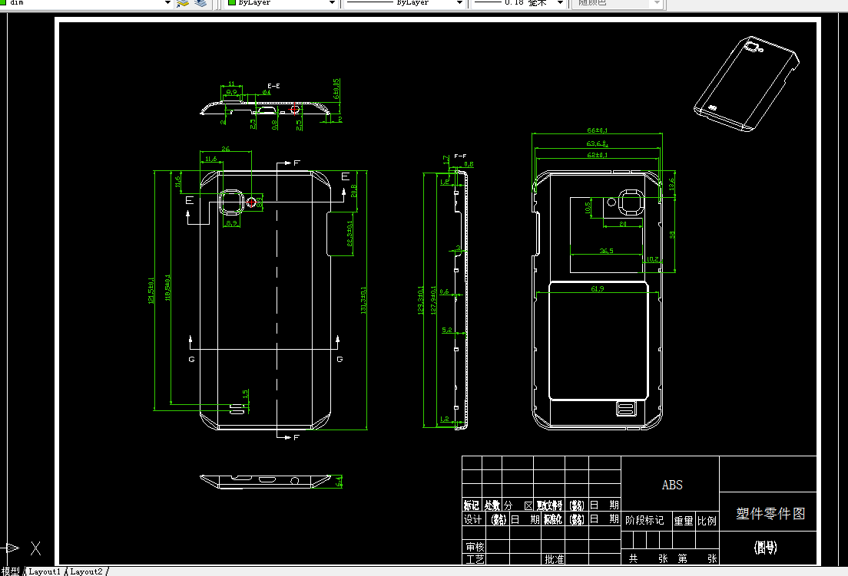
Task: Select the 22.3±0.1 dimension
Action: click(349, 233)
